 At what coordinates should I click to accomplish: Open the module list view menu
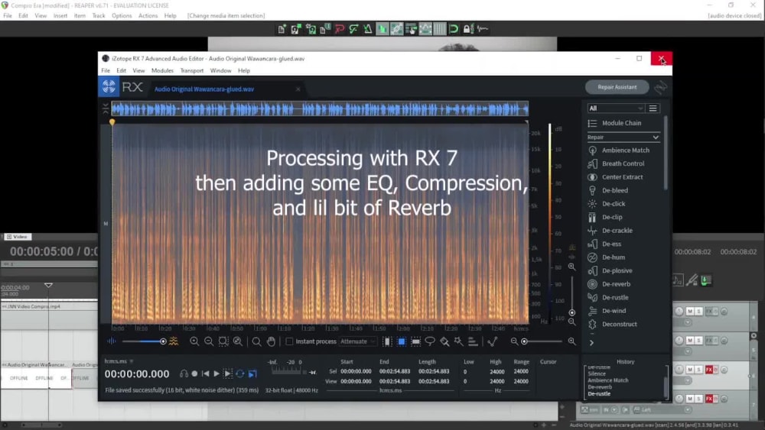coord(653,108)
